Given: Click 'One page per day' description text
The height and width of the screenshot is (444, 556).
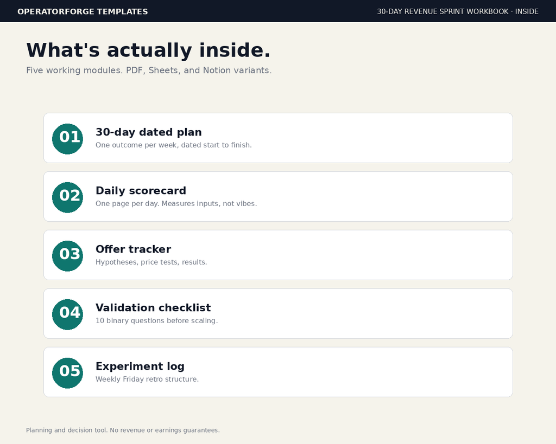Looking at the screenshot, I should (176, 204).
